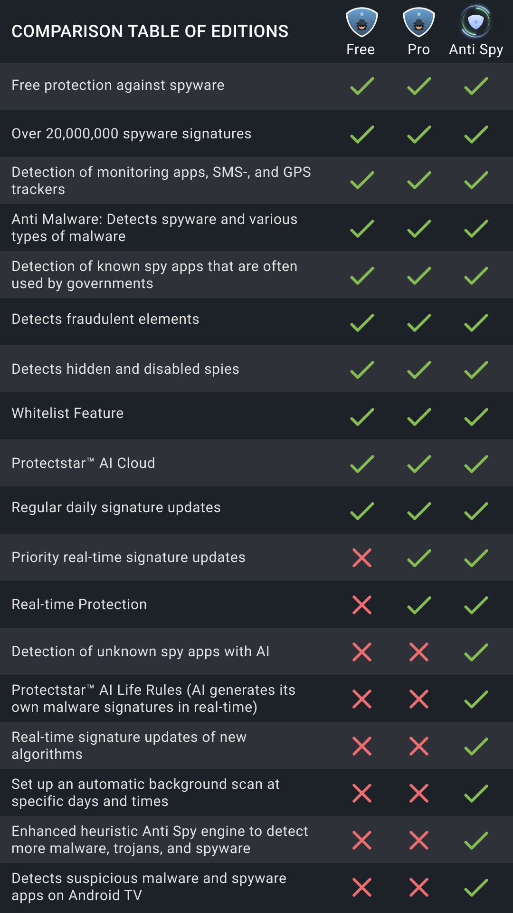
Task: Click Pro red X for enhanced heuristic engine
Action: pyautogui.click(x=419, y=840)
